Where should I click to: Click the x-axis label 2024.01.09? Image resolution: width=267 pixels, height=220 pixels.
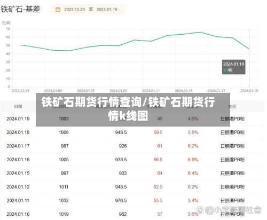pos(119,91)
